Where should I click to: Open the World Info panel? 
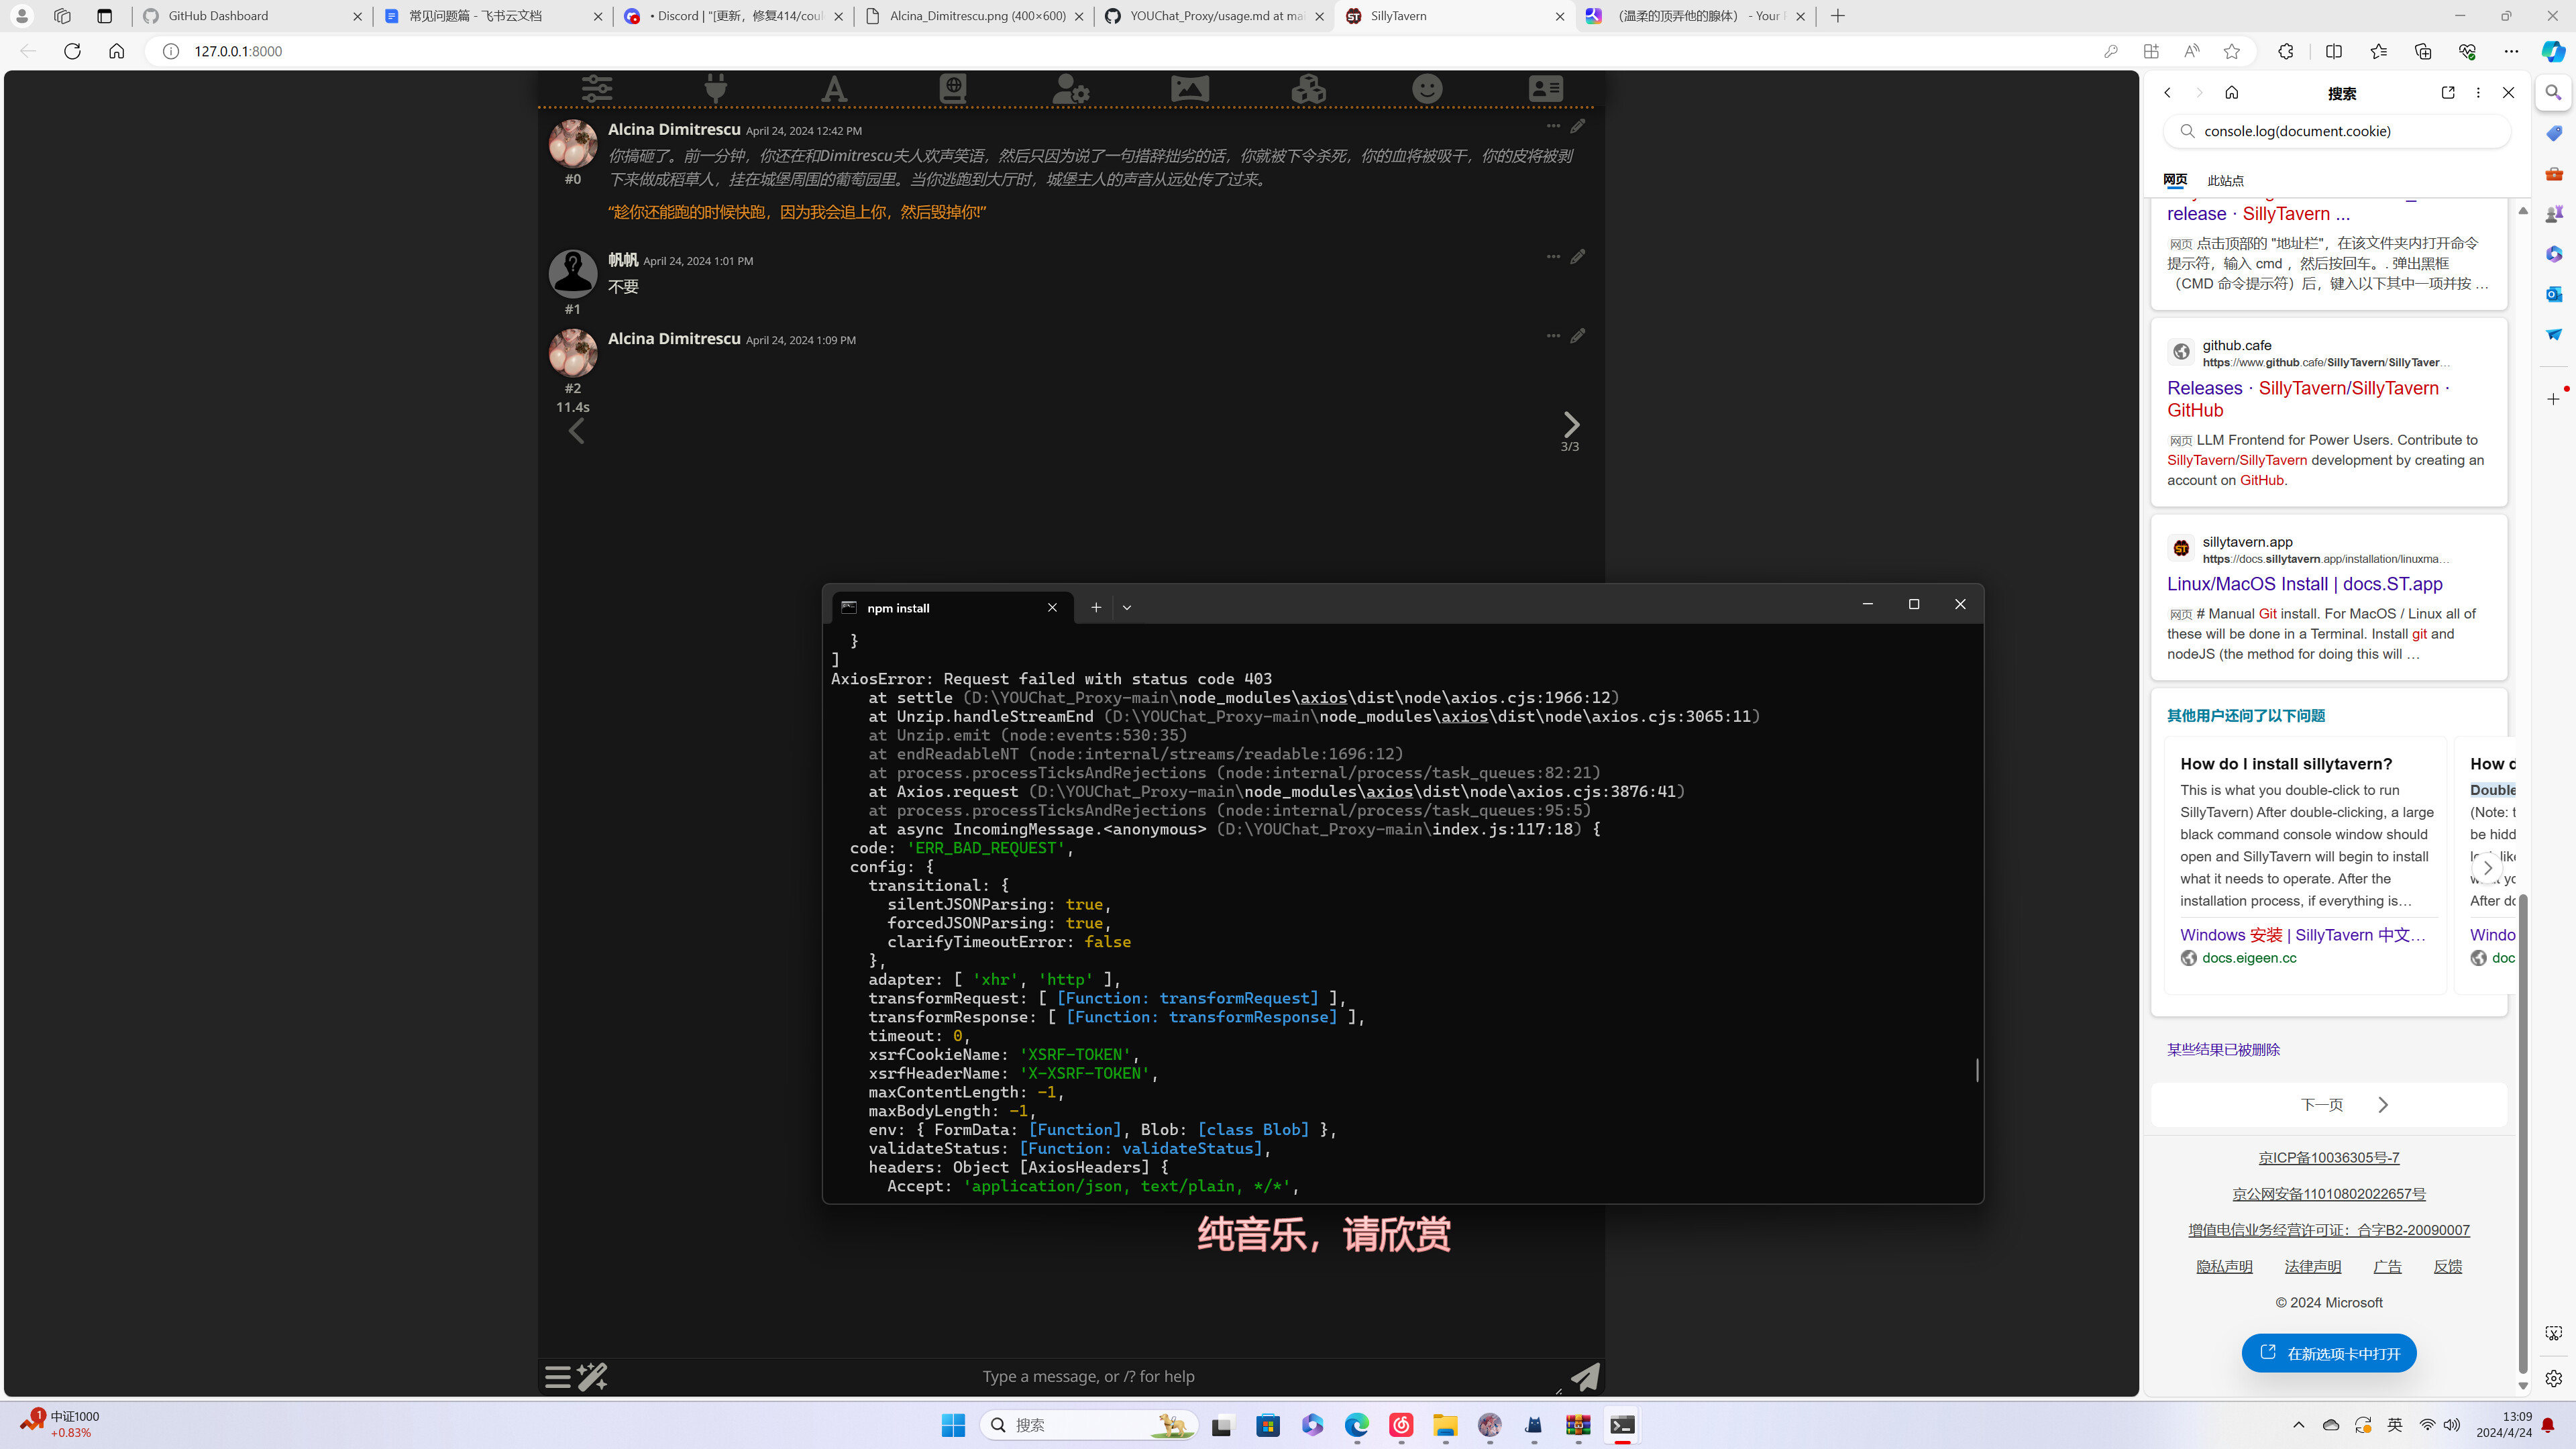952,88
